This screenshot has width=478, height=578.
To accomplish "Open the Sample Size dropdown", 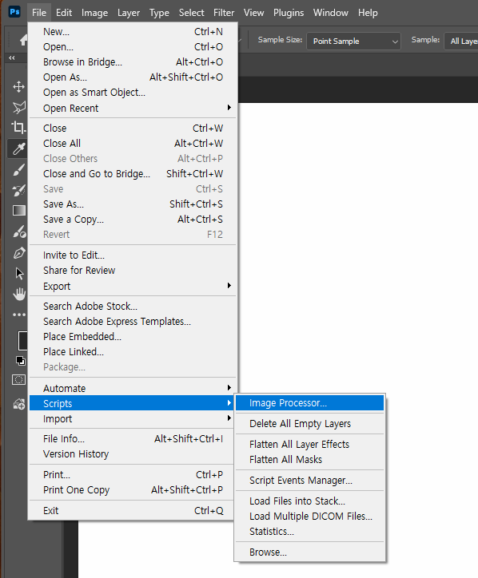I will coord(353,41).
